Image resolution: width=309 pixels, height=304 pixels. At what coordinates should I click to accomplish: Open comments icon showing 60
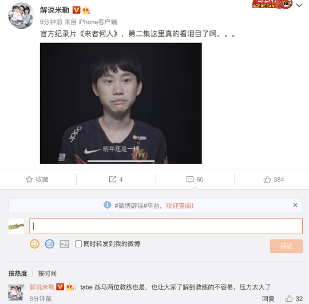(190, 179)
